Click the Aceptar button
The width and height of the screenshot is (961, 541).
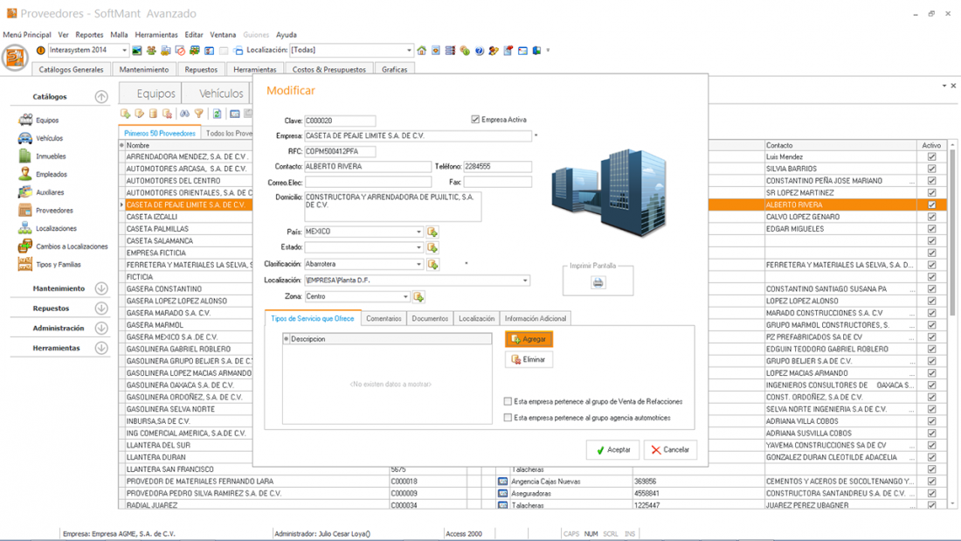[x=612, y=450]
